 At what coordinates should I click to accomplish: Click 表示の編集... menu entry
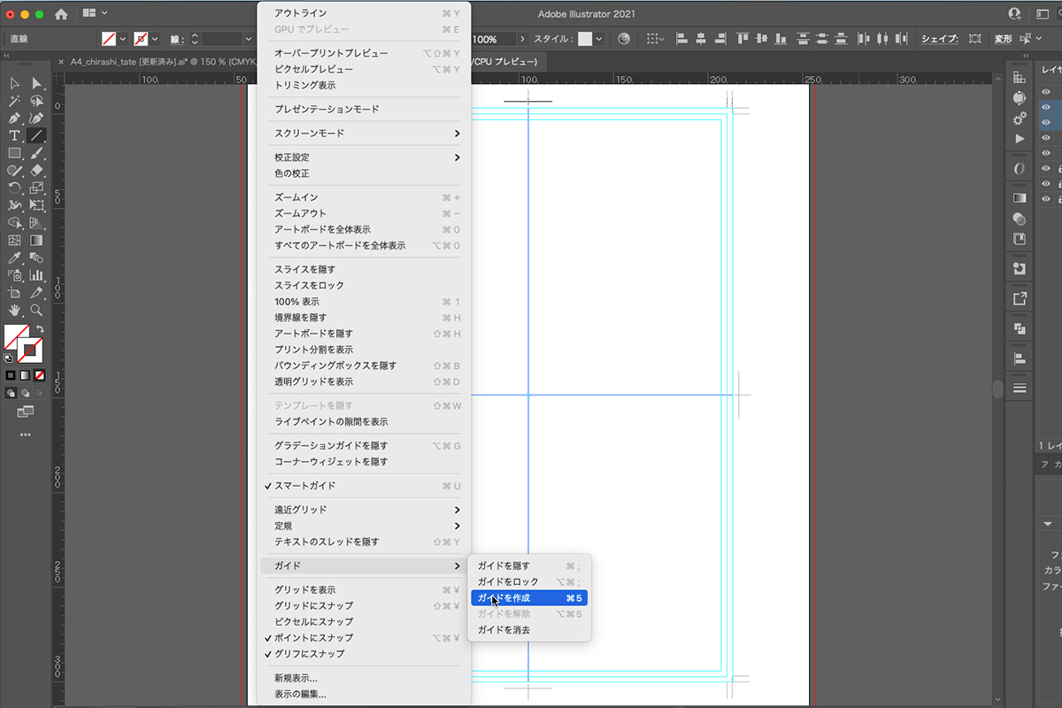point(300,695)
